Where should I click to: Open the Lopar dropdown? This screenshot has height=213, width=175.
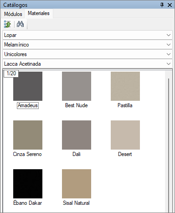[x=87, y=35]
